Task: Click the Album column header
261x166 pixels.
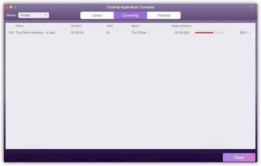Action: (x=135, y=26)
